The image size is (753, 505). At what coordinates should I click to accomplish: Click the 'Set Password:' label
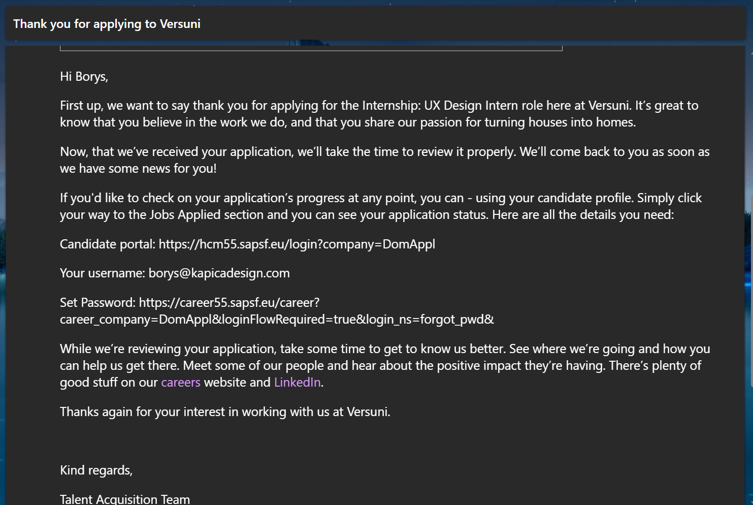(97, 303)
